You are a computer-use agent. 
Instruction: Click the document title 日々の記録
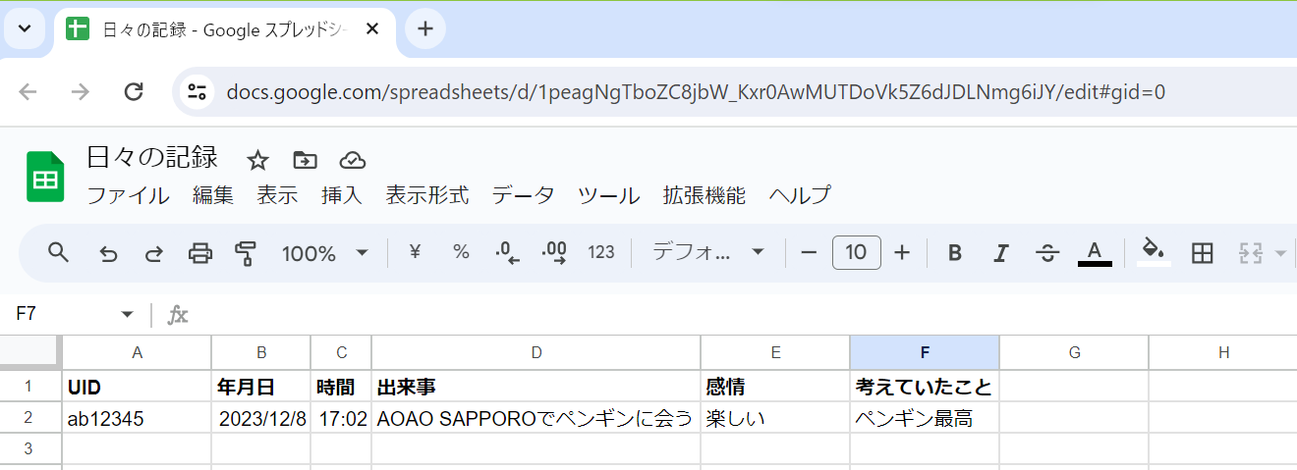coord(152,157)
